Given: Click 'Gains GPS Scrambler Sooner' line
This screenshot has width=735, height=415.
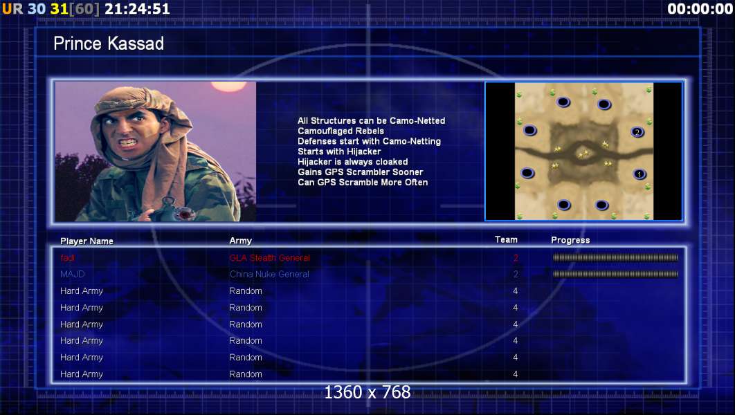Looking at the screenshot, I should click(360, 172).
